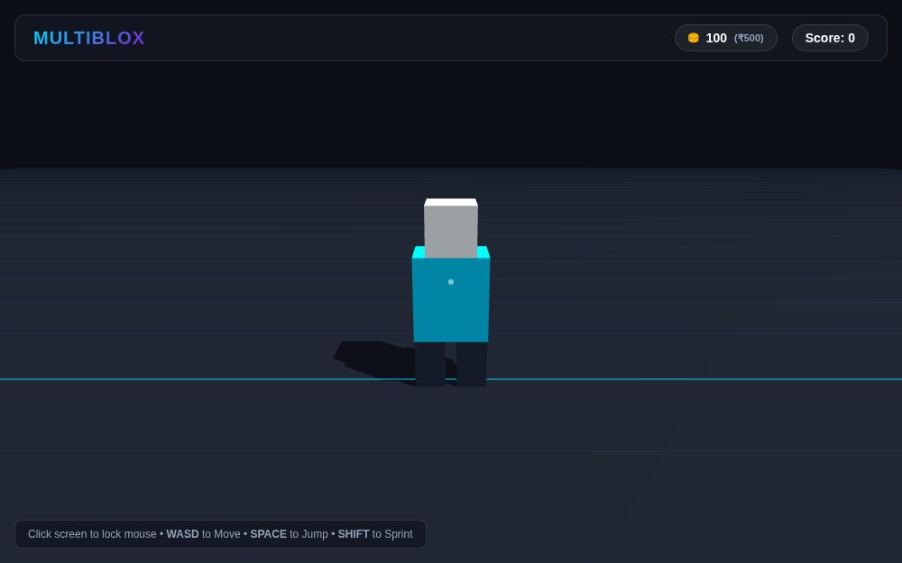Open the 100 coins balance pill
This screenshot has width=902, height=563.
click(726, 38)
